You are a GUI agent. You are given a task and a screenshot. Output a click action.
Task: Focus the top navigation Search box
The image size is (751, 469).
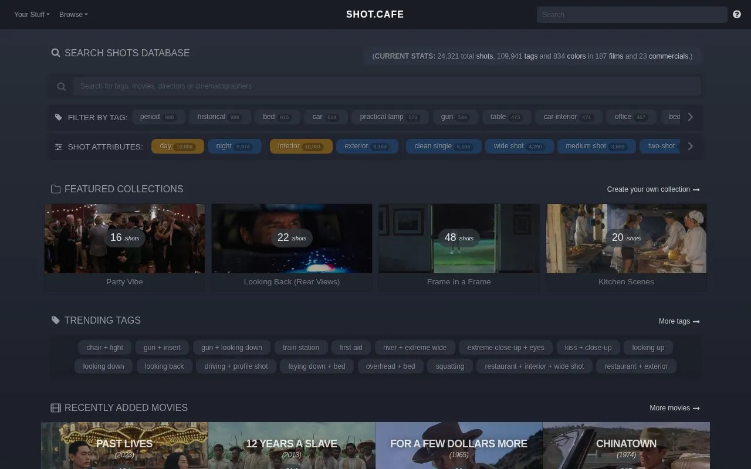point(632,15)
